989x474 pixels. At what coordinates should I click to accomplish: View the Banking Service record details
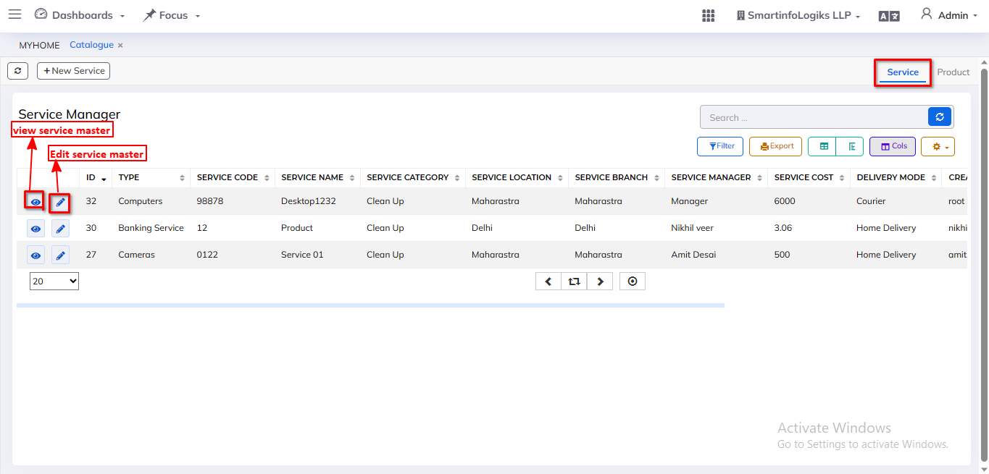36,229
